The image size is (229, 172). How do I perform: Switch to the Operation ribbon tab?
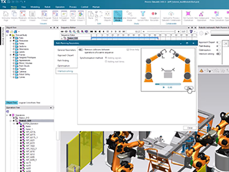pos(60,7)
